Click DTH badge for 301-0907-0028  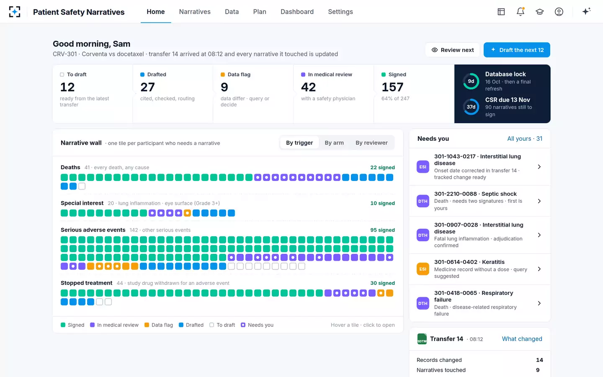pos(423,235)
